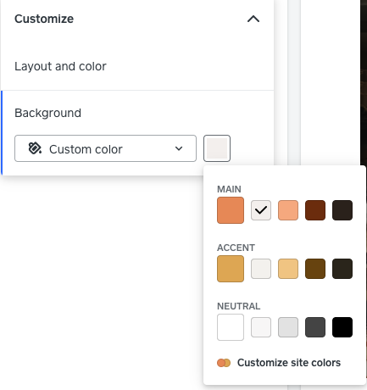
Task: Choose the darkest Main color swatch
Action: coord(342,210)
